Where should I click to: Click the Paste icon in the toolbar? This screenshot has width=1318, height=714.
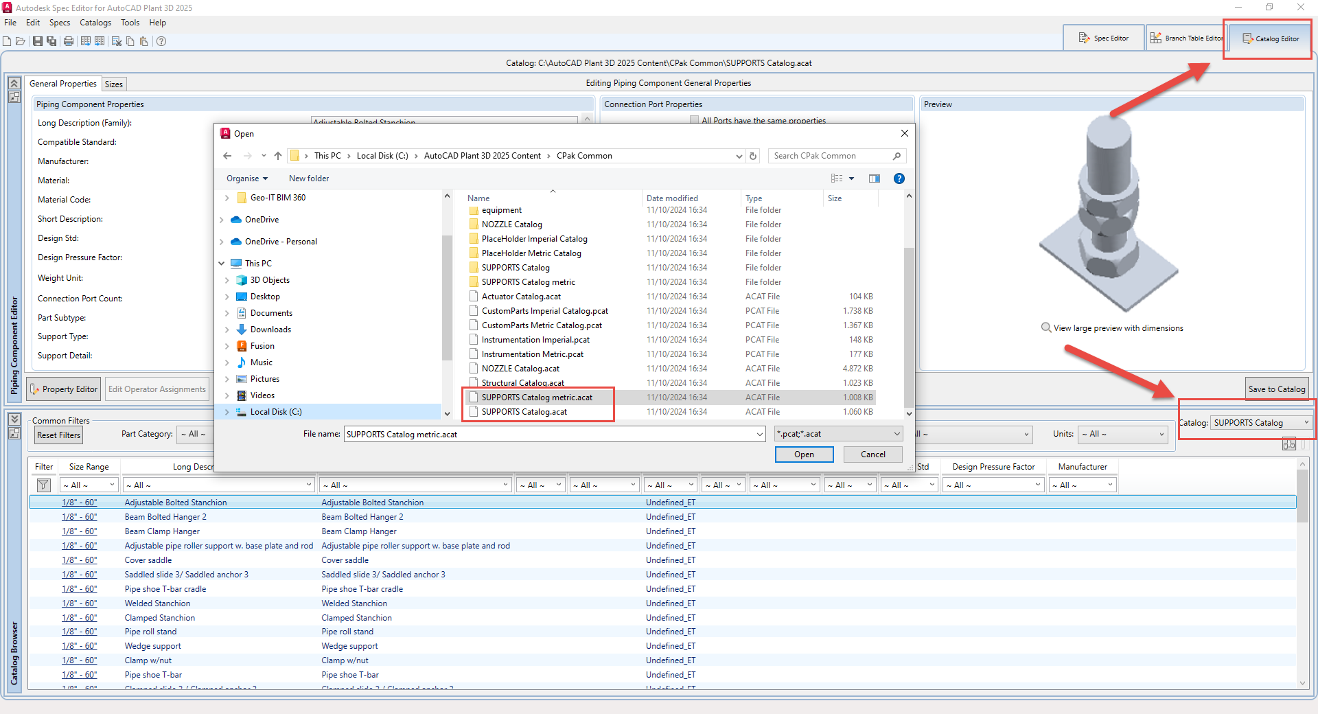pos(144,41)
